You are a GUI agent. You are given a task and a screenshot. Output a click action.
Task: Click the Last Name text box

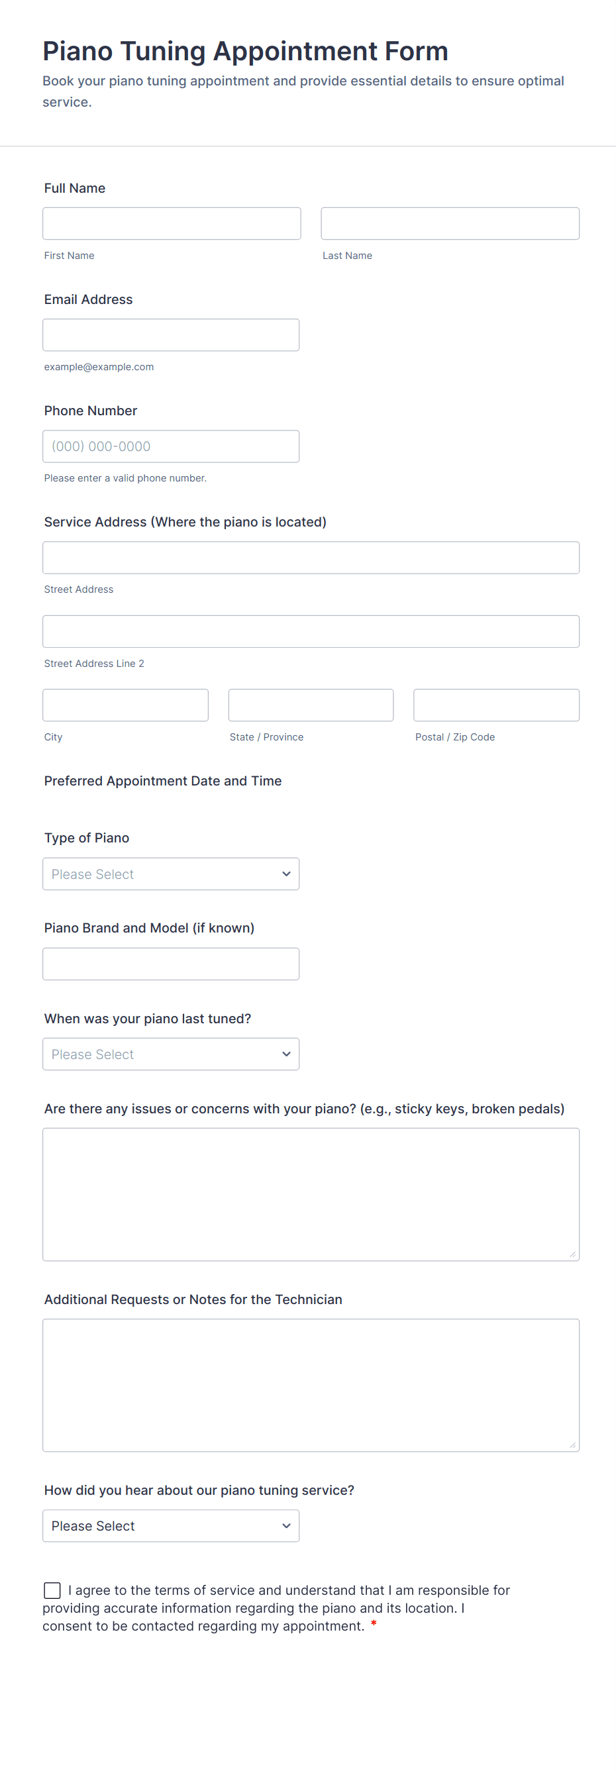coord(450,223)
